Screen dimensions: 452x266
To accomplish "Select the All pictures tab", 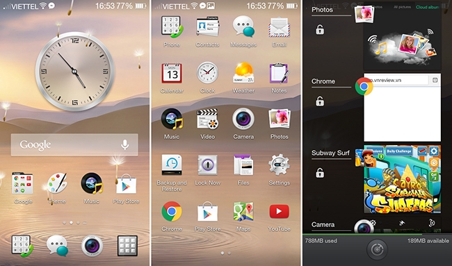I will pos(402,7).
